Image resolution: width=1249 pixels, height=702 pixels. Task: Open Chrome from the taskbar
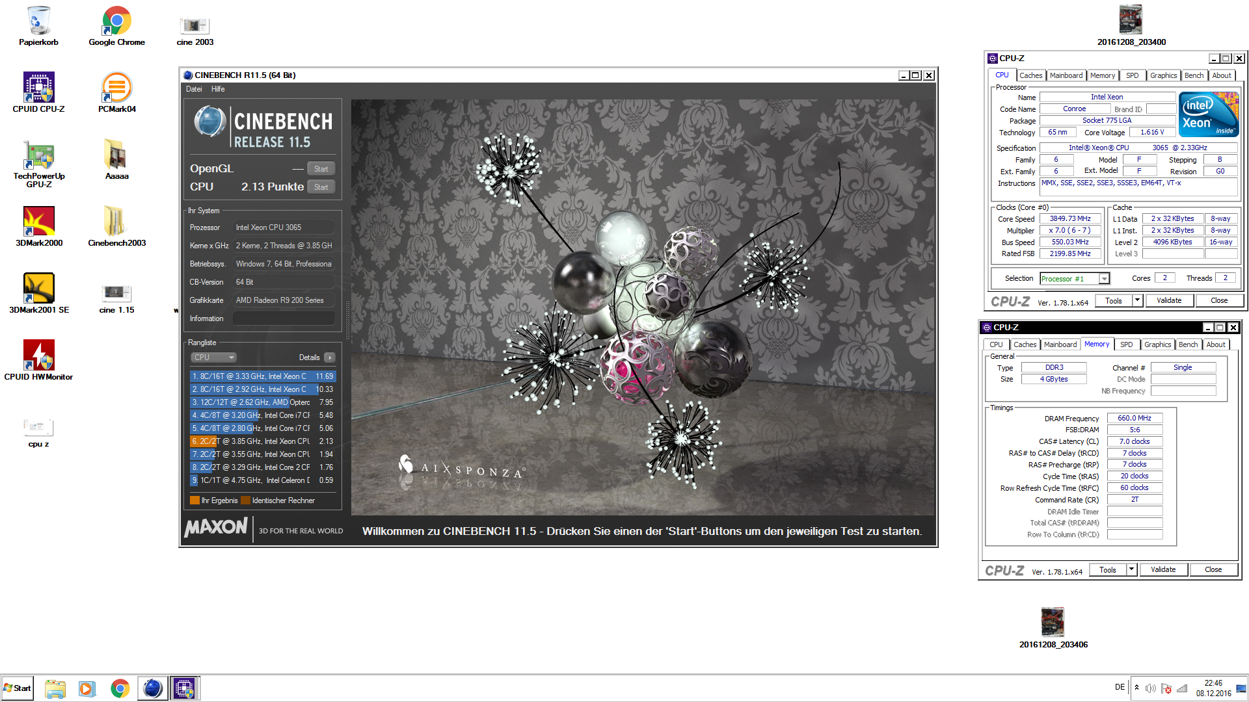[120, 688]
